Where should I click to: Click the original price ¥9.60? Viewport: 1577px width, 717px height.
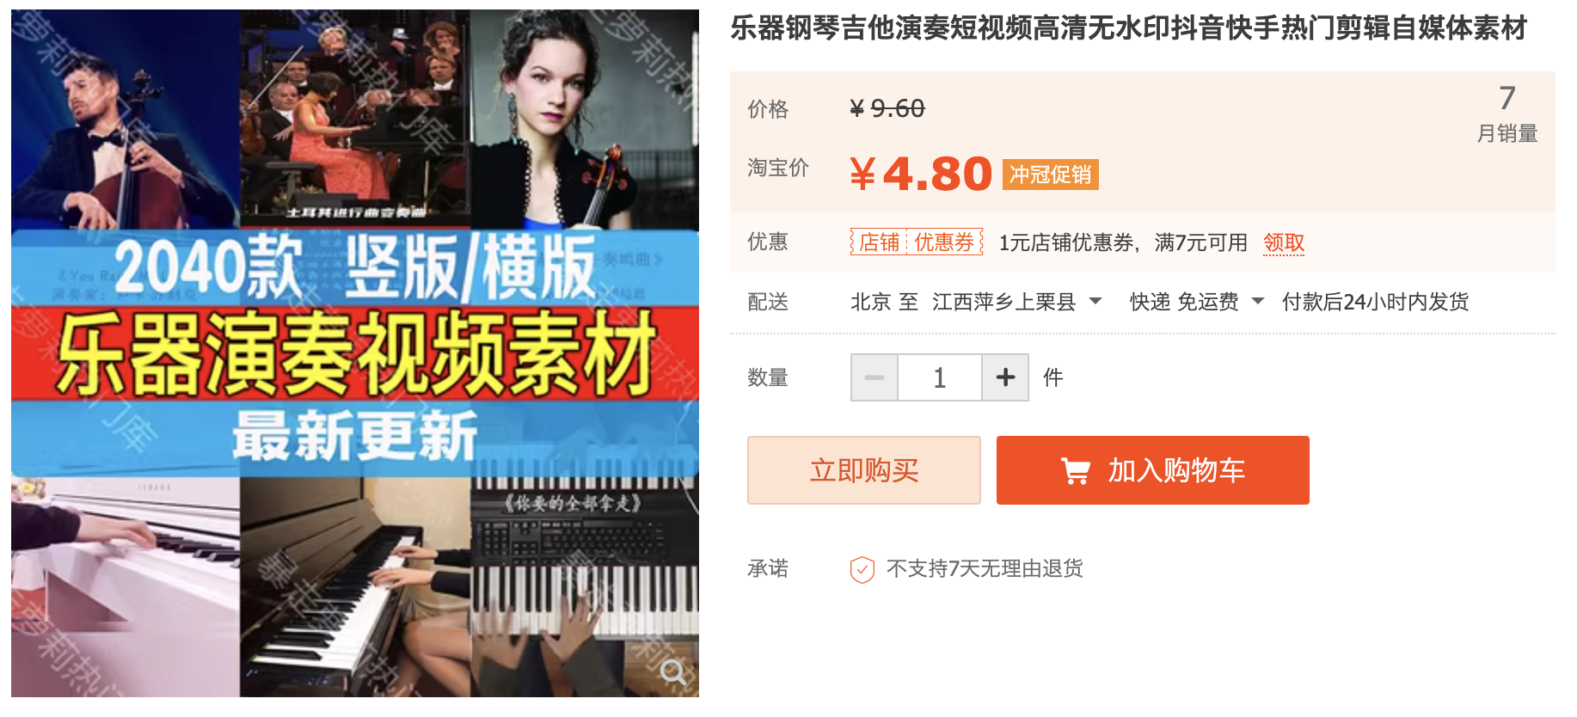(887, 109)
